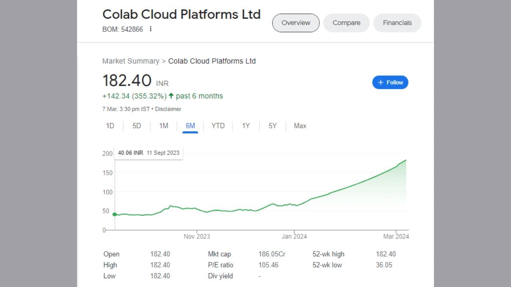Switch chart to YTD range
The width and height of the screenshot is (511, 287).
pos(218,126)
